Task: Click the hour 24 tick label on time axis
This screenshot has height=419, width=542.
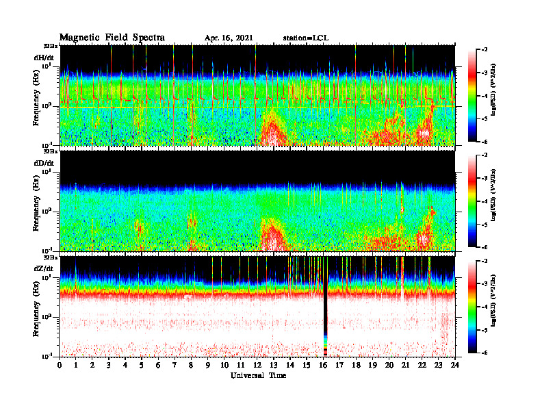Action: point(455,366)
